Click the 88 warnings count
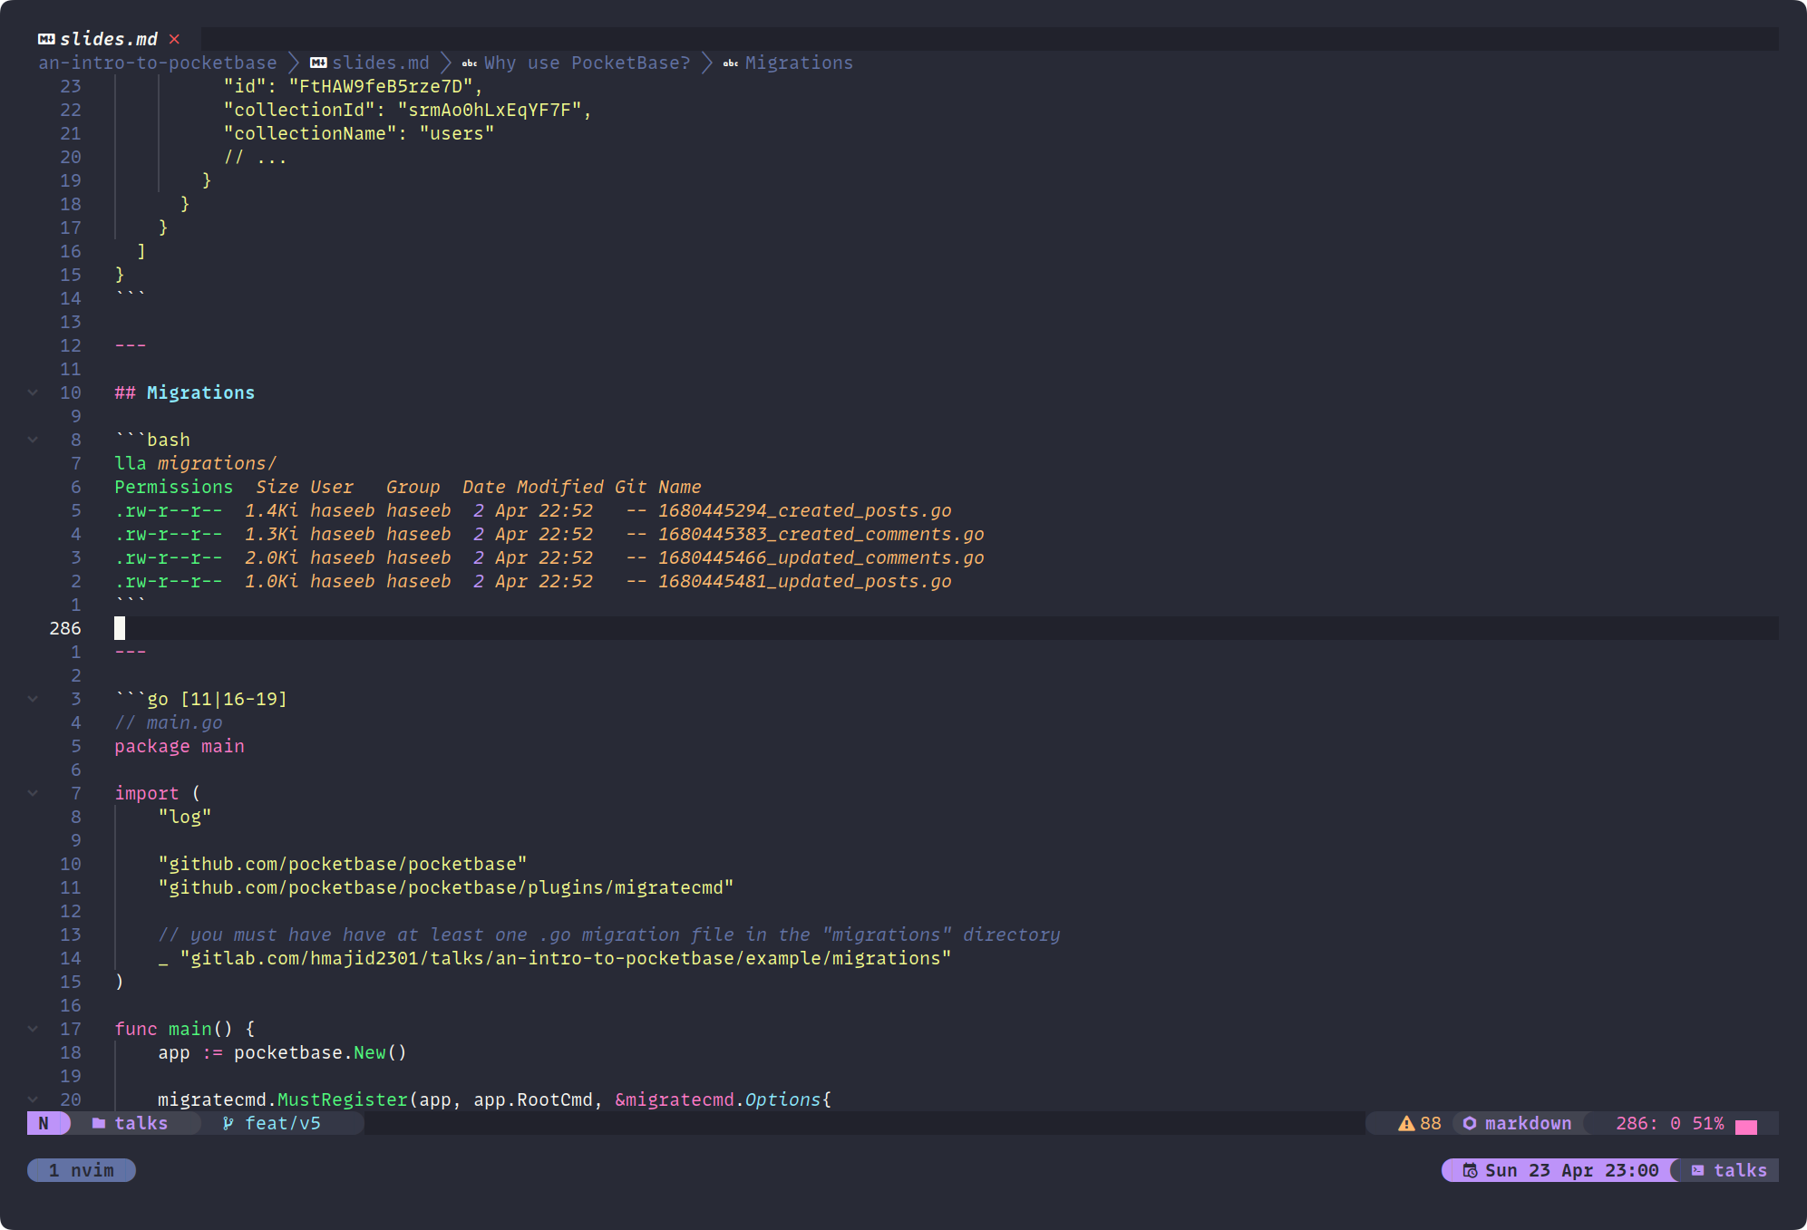Viewport: 1807px width, 1230px height. [x=1430, y=1123]
